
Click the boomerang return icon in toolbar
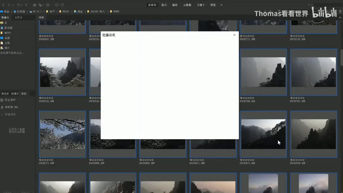27,5
